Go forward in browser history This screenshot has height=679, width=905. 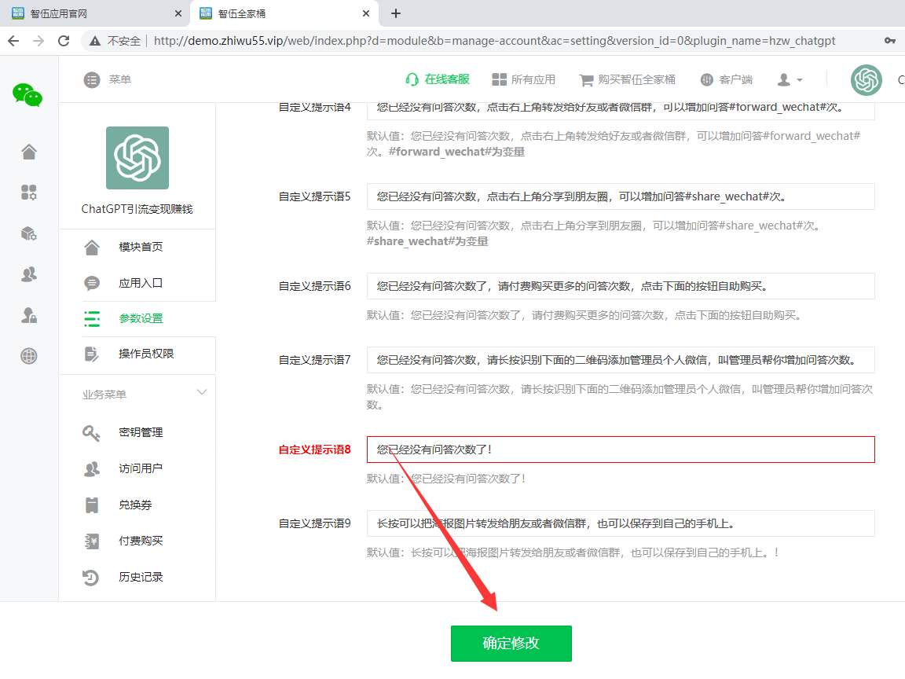[x=38, y=41]
